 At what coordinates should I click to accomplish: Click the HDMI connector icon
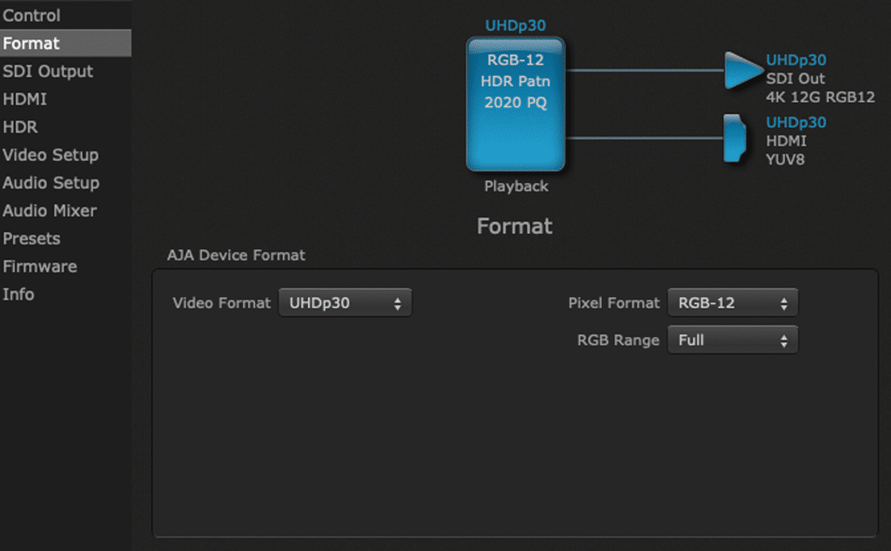734,138
